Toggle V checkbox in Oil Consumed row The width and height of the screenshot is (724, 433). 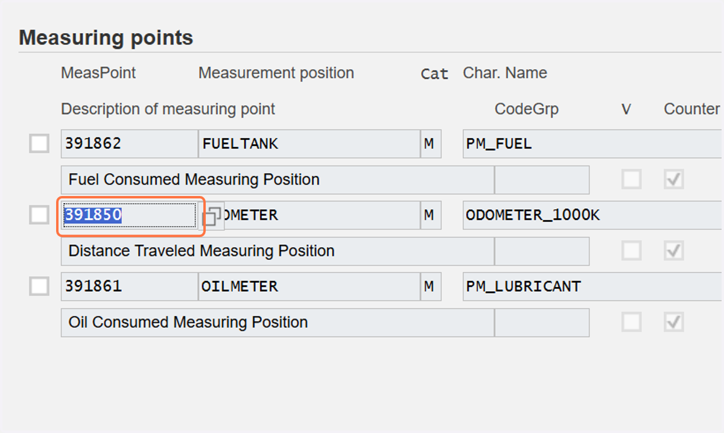pyautogui.click(x=631, y=322)
